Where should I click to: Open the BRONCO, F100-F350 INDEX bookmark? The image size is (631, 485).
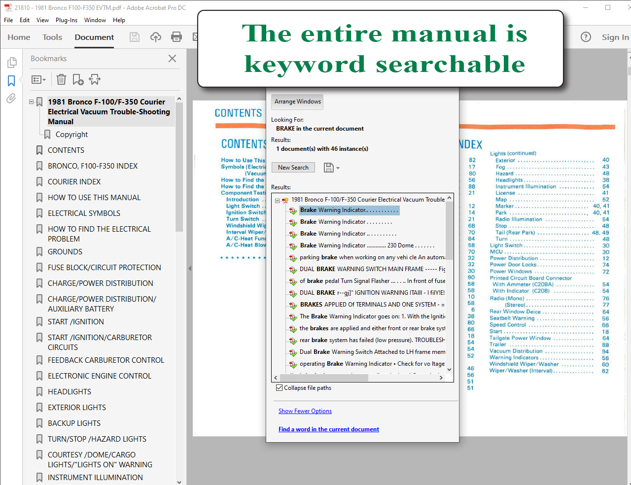tap(93, 166)
